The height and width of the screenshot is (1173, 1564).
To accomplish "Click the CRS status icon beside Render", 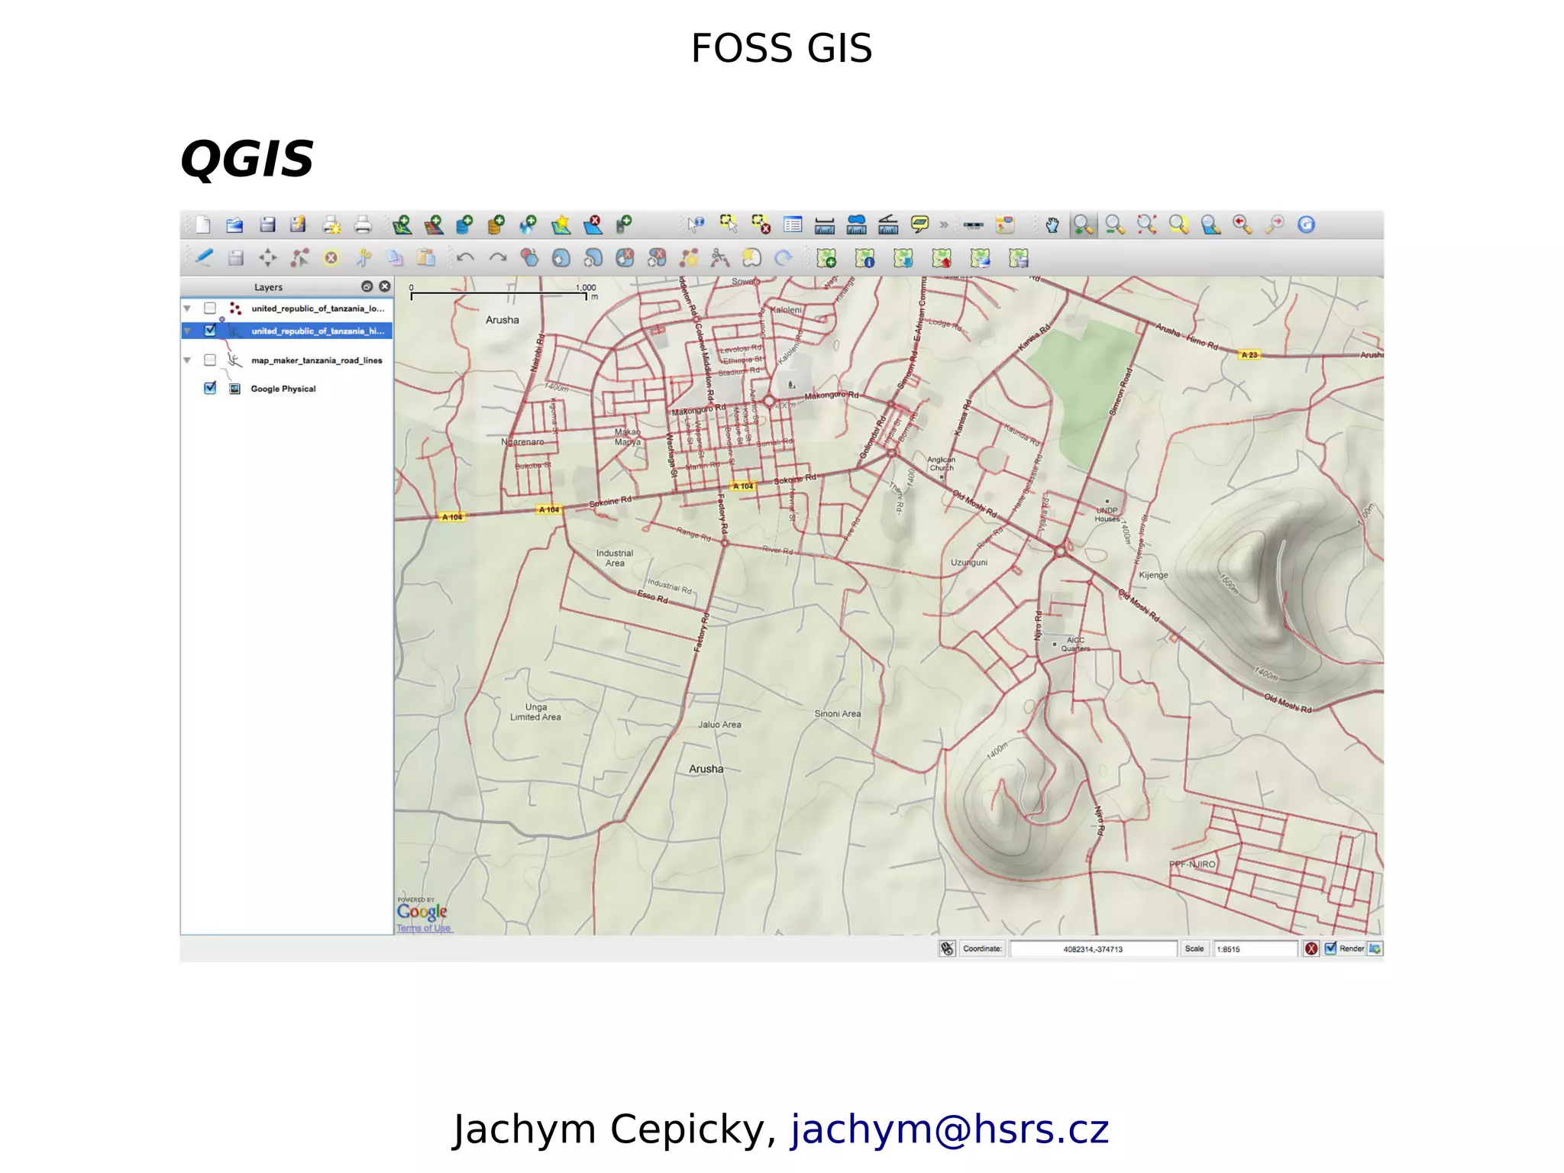I will click(x=1375, y=948).
